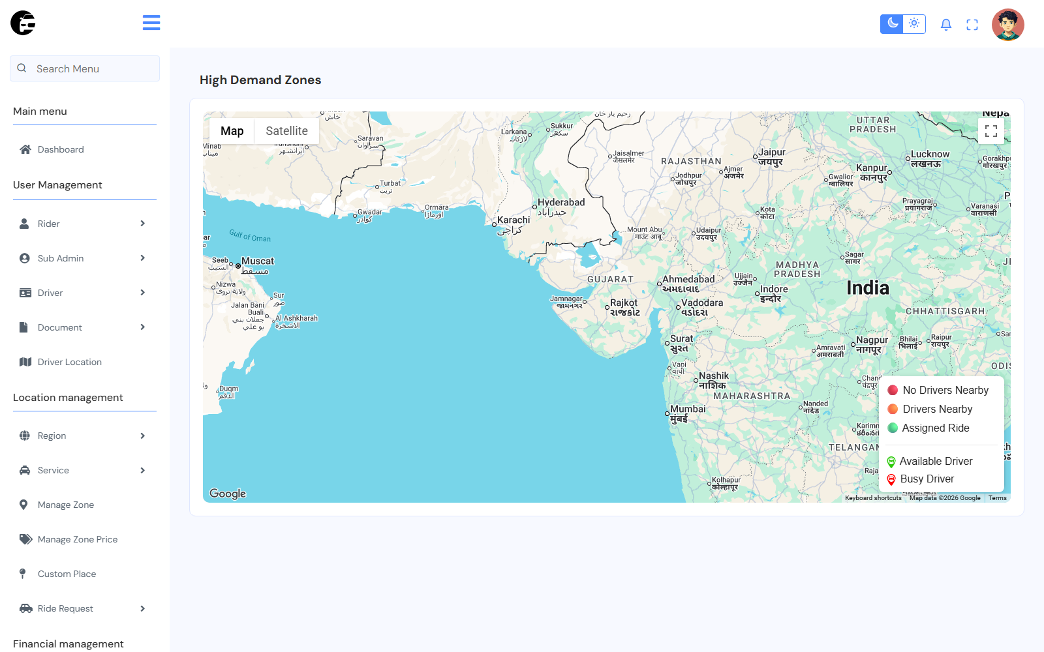Click the Google logo on map
Screen dimensions: 1044x652
(228, 494)
